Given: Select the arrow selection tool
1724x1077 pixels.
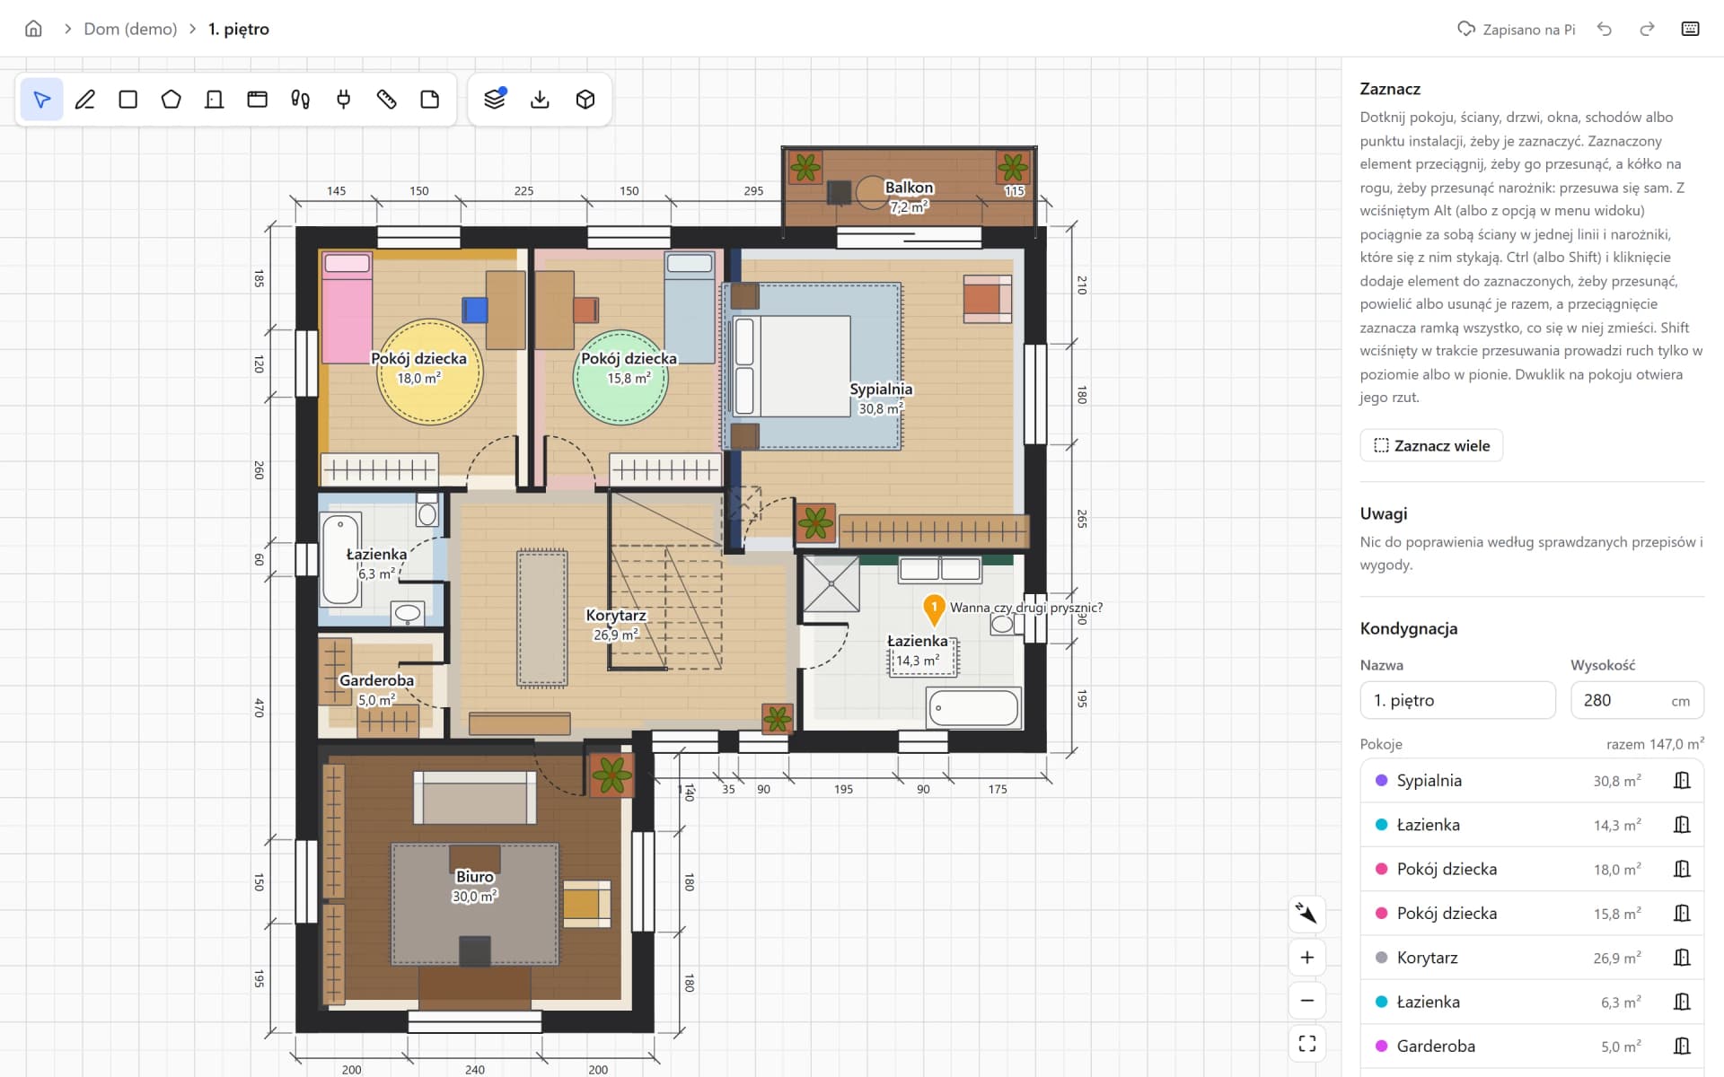Looking at the screenshot, I should [x=41, y=99].
